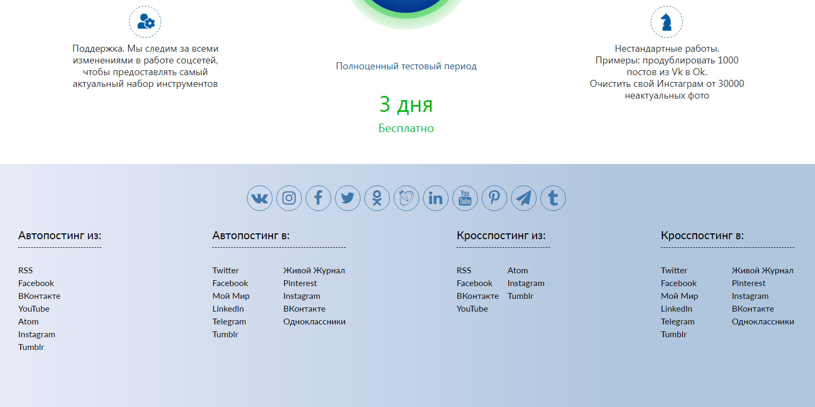Image resolution: width=815 pixels, height=407 pixels.
Task: Click Instagram under Кросспостинг из
Action: click(526, 283)
